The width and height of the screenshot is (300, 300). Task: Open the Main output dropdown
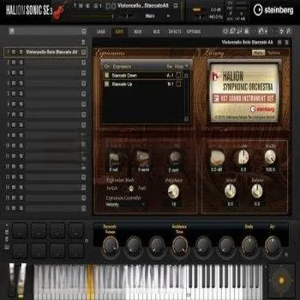(157, 16)
